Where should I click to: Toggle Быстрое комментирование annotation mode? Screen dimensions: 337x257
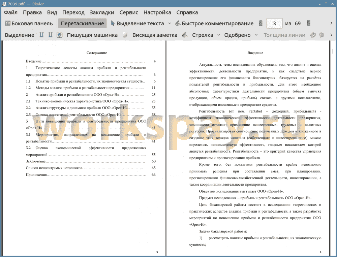(x=214, y=24)
